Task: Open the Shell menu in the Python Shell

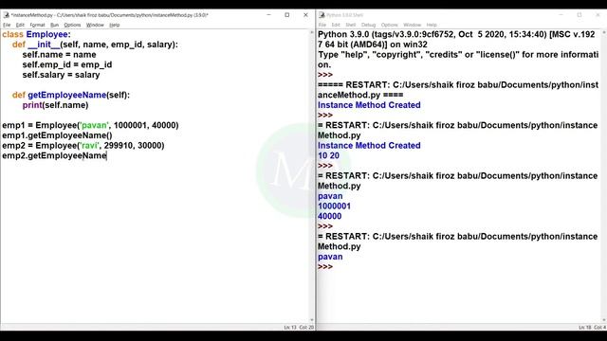Action: coord(350,25)
